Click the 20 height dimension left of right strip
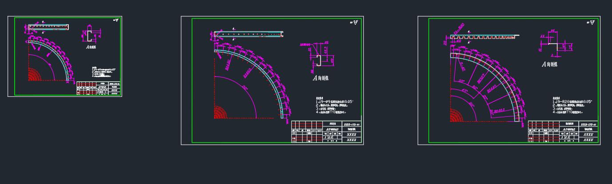Image resolution: width=612 pixels, height=184 pixels. coord(445,42)
